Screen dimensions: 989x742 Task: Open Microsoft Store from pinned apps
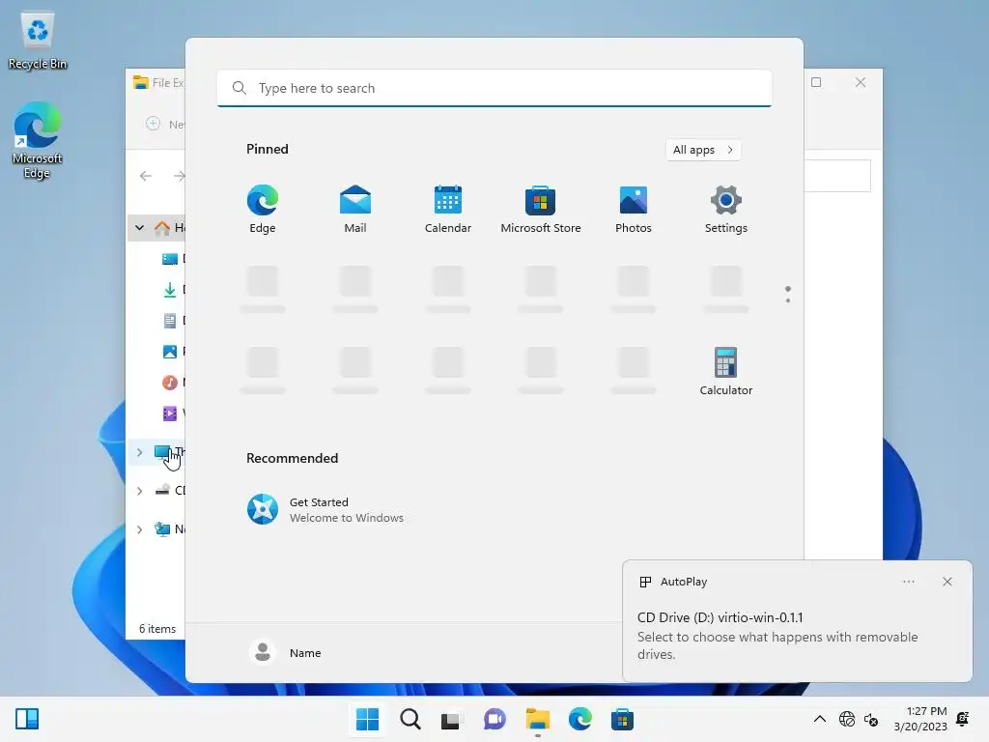[x=541, y=210]
